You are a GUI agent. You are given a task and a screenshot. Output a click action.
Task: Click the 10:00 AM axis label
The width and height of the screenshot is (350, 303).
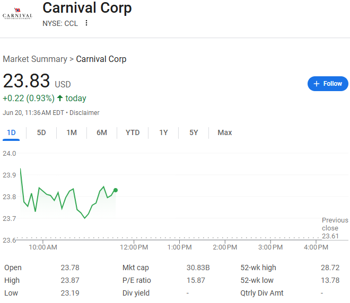43,247
